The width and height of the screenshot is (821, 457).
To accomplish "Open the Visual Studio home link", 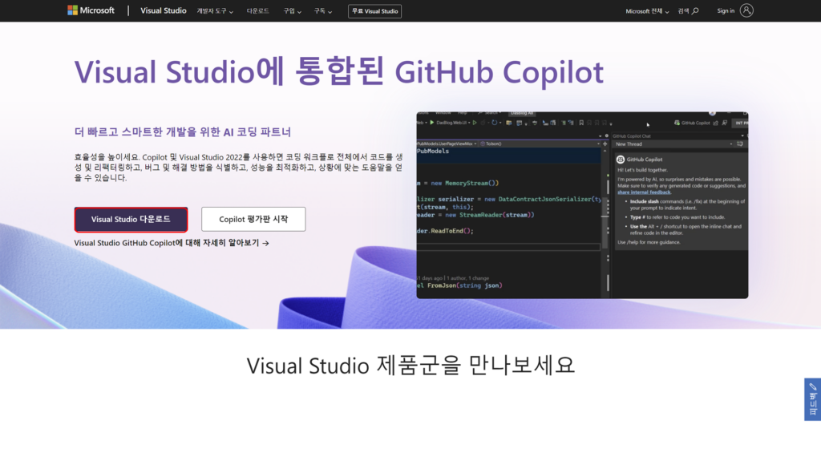I will (x=164, y=10).
